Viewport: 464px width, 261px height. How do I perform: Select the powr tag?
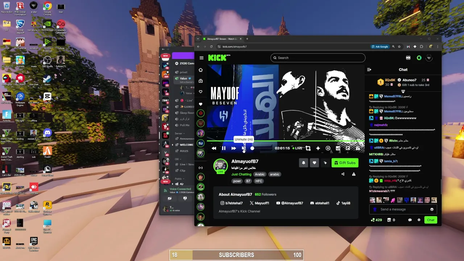237,181
